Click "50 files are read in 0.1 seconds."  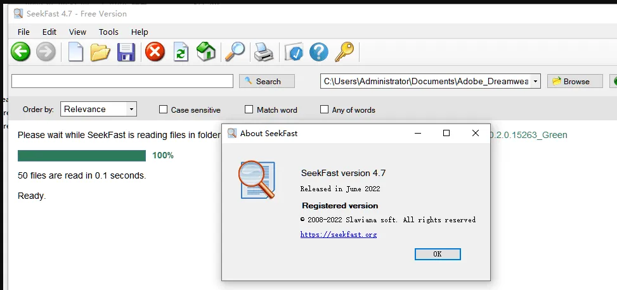[x=82, y=175]
